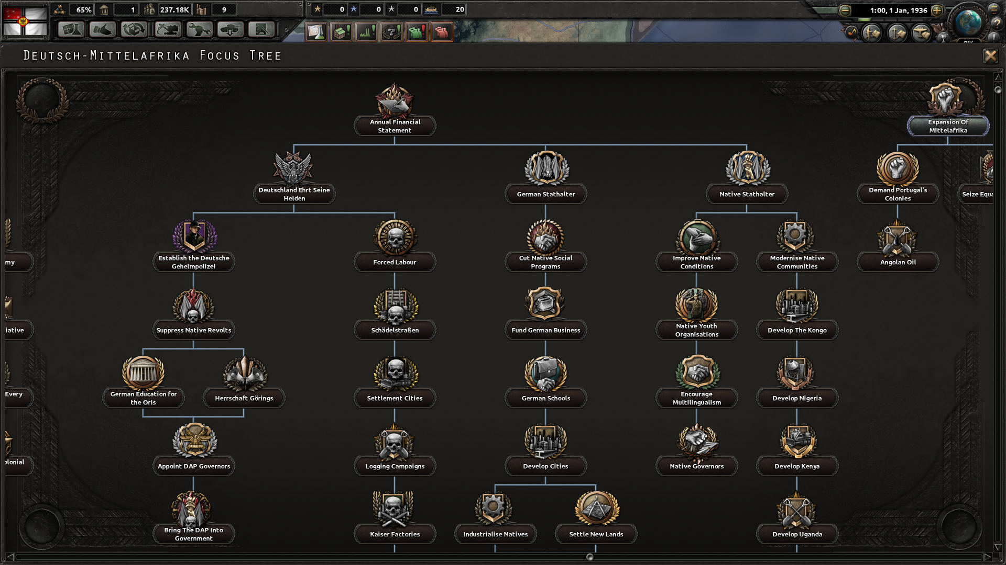This screenshot has width=1006, height=565.
Task: Open the Recruit and Deploy tank tab
Action: point(231,30)
